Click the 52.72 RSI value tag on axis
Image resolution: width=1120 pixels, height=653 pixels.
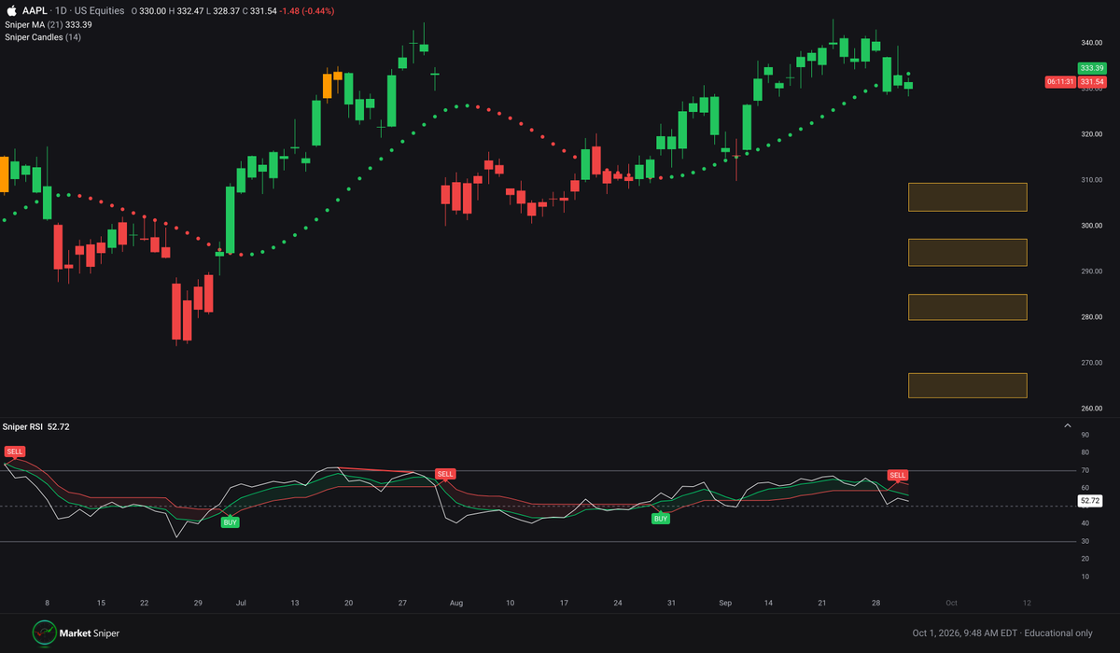click(1090, 501)
